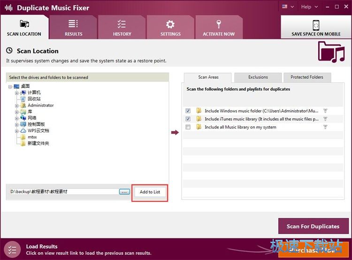Screen dimensions: 352x260
Task: Expand the WPS云文档 tree node
Action: tap(16, 131)
